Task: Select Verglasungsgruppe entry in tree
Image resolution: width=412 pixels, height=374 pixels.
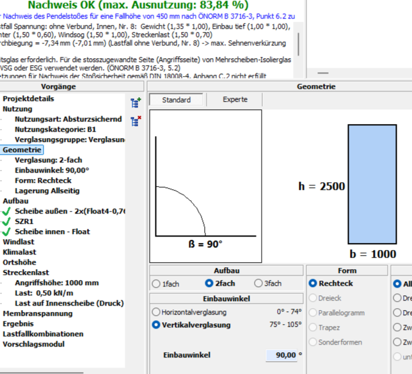Action: tap(70, 140)
